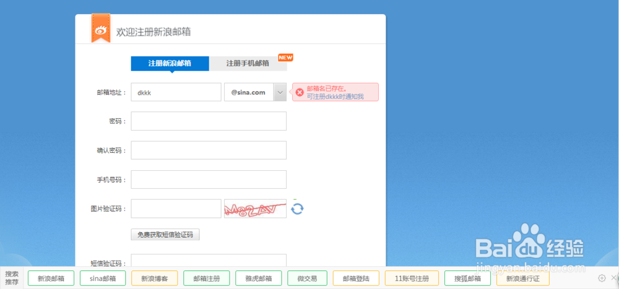Click the sina邮箱 search suggestion
The height and width of the screenshot is (289, 619).
tap(103, 278)
